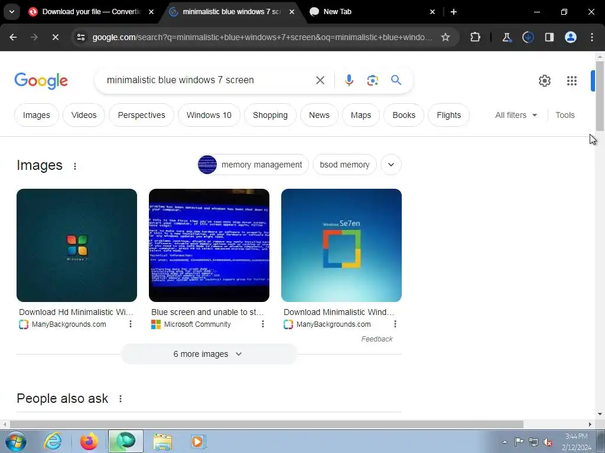Select the Shopping filter chip
The height and width of the screenshot is (453, 605).
(x=270, y=115)
